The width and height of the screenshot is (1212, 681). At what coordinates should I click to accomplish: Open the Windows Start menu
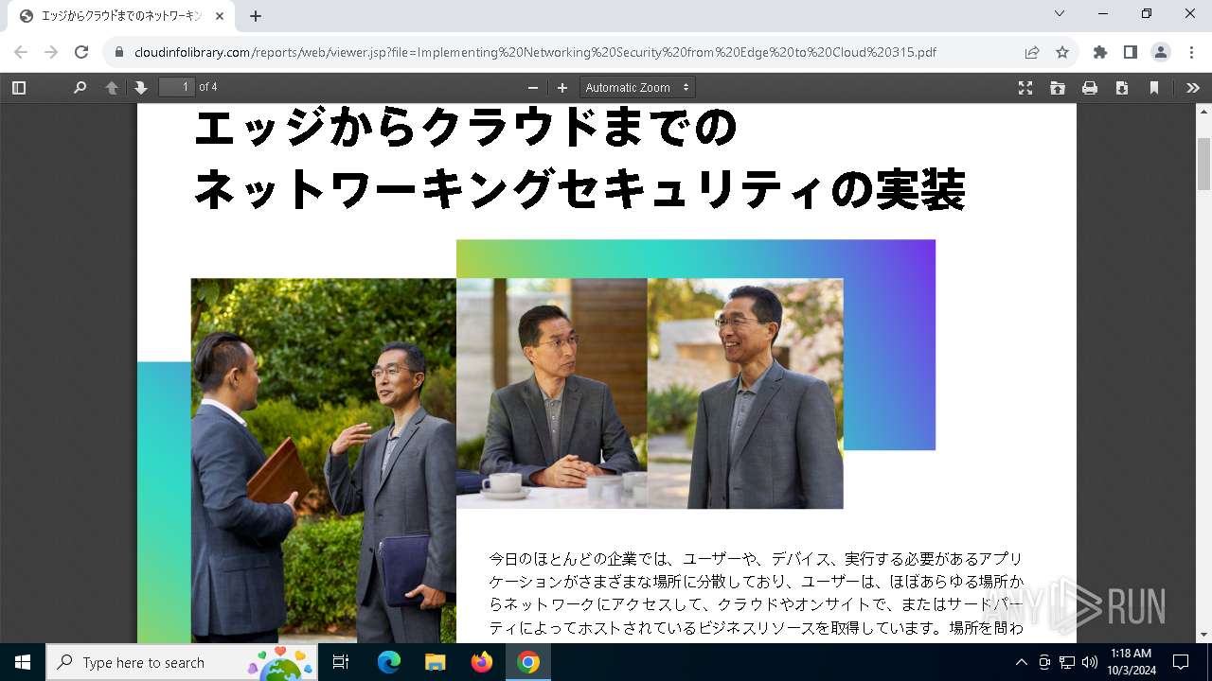(x=23, y=662)
